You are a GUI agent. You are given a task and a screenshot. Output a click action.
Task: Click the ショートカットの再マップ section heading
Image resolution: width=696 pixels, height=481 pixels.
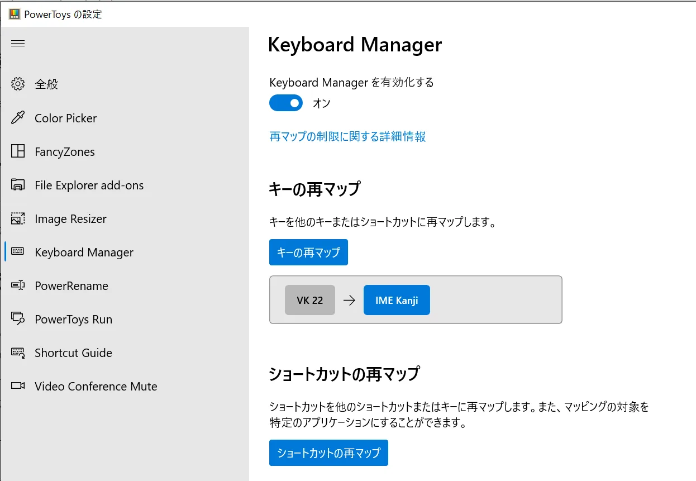344,374
